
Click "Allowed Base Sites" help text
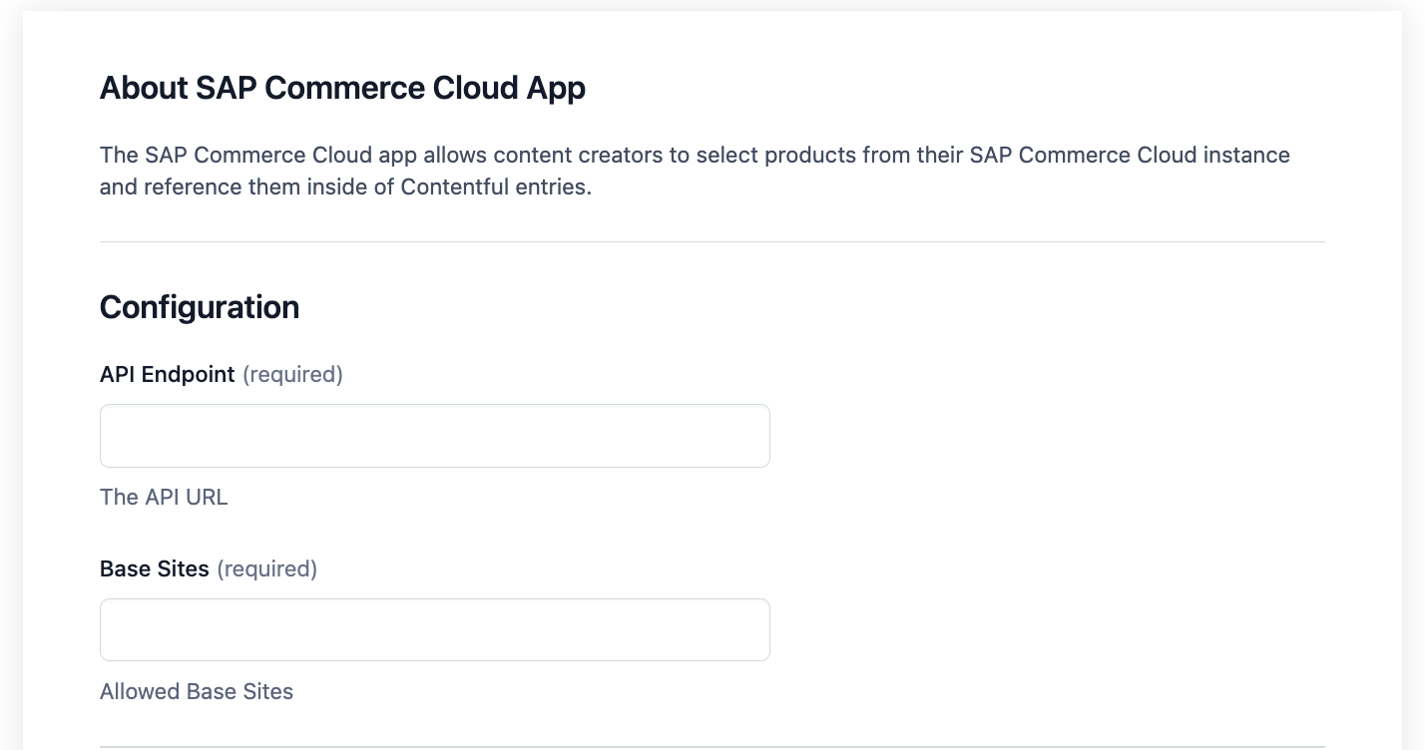pyautogui.click(x=197, y=691)
